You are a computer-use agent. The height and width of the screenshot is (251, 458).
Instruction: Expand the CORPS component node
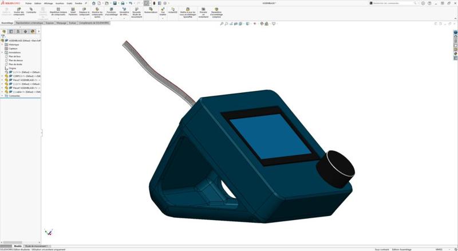(x=2, y=76)
